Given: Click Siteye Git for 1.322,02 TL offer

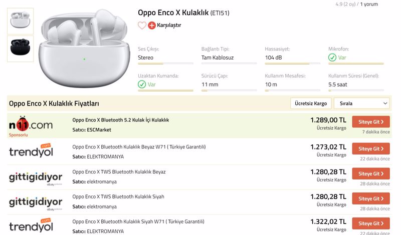Looking at the screenshot, I should (371, 223).
